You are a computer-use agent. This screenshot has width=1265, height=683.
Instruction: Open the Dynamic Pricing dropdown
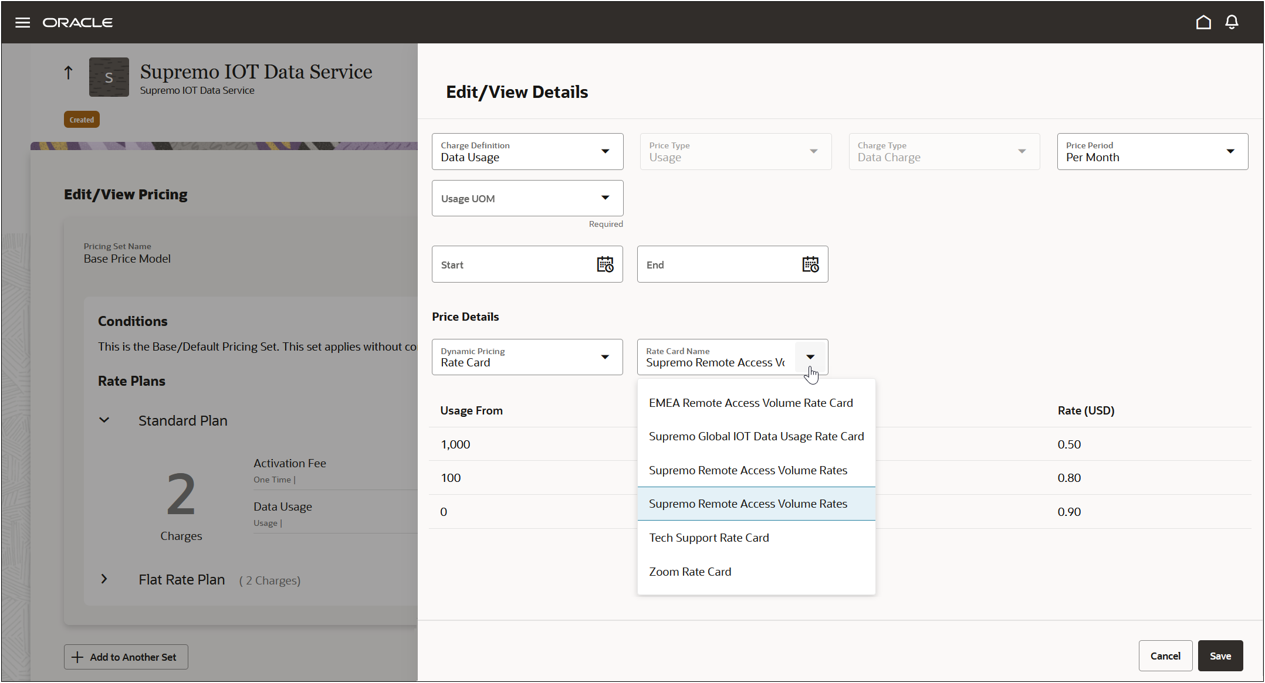pyautogui.click(x=605, y=356)
